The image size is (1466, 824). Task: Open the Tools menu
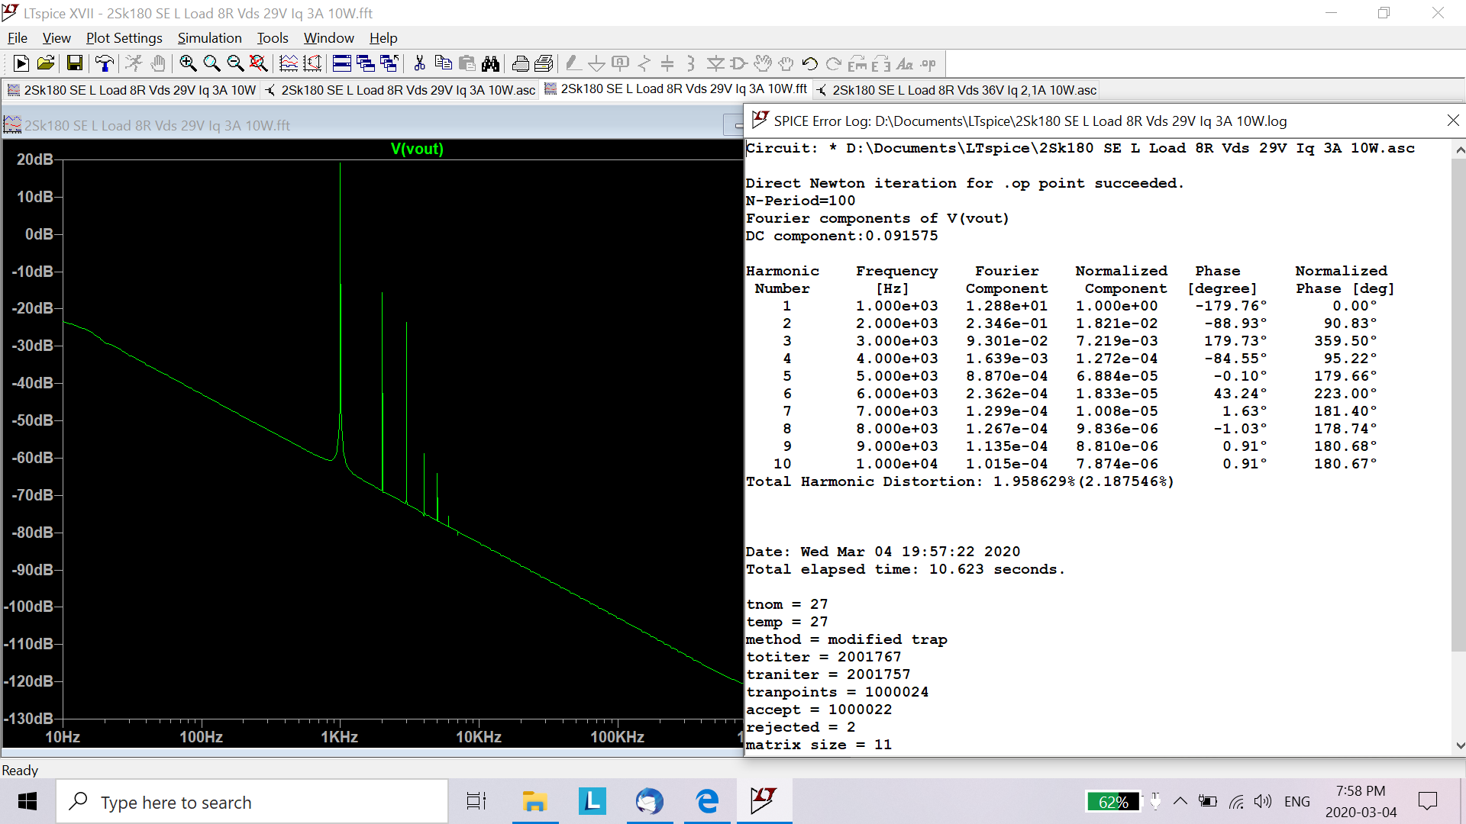(273, 38)
